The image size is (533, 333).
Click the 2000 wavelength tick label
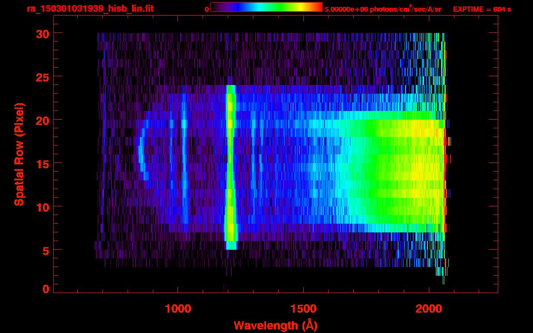click(x=429, y=309)
